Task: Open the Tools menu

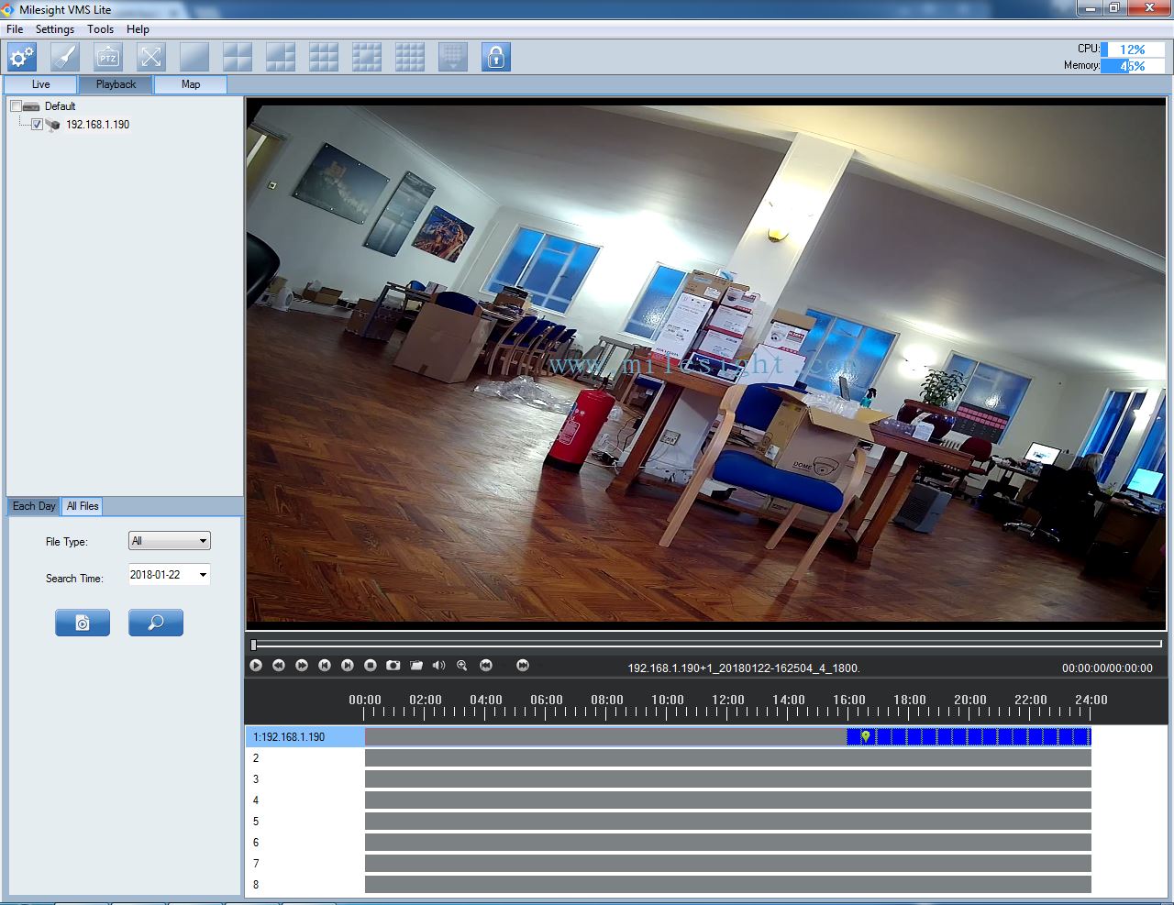Action: point(100,28)
